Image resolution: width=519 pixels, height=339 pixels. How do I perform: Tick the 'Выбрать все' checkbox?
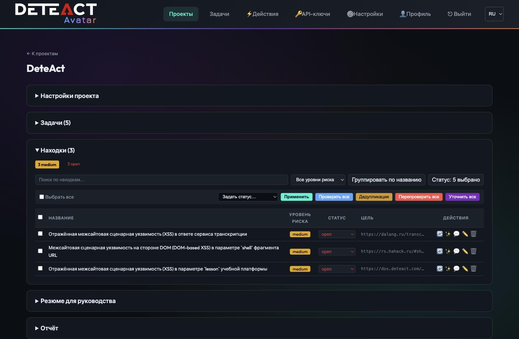click(x=42, y=197)
